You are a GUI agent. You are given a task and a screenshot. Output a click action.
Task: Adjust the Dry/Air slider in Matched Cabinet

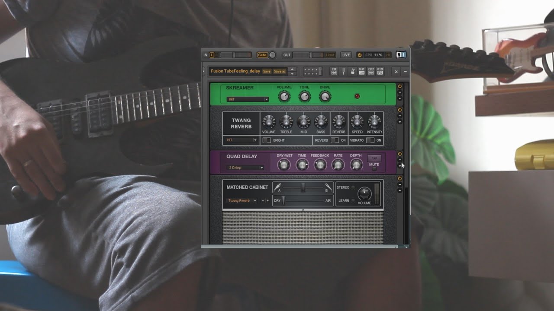tap(303, 200)
